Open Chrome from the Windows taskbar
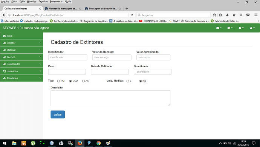This screenshot has height=147, width=260. coord(98,143)
